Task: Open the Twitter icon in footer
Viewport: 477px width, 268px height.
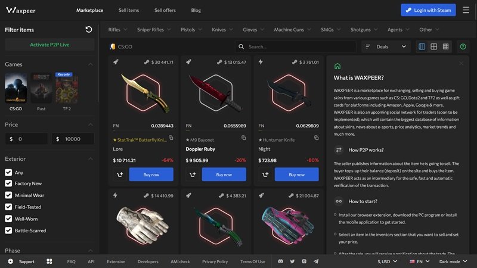Action: (292, 261)
